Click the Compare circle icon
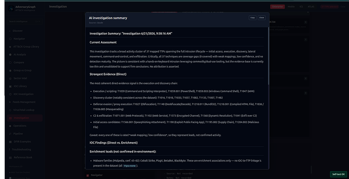The height and width of the screenshot is (179, 349). pyautogui.click(x=10, y=62)
